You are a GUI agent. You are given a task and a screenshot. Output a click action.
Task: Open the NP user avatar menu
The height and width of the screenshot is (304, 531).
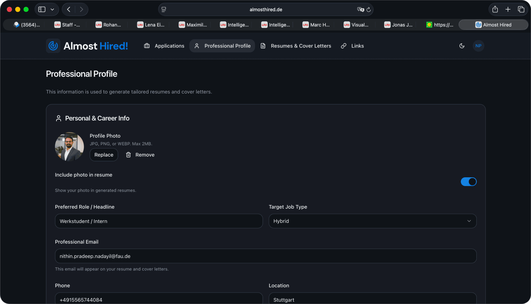coord(478,46)
